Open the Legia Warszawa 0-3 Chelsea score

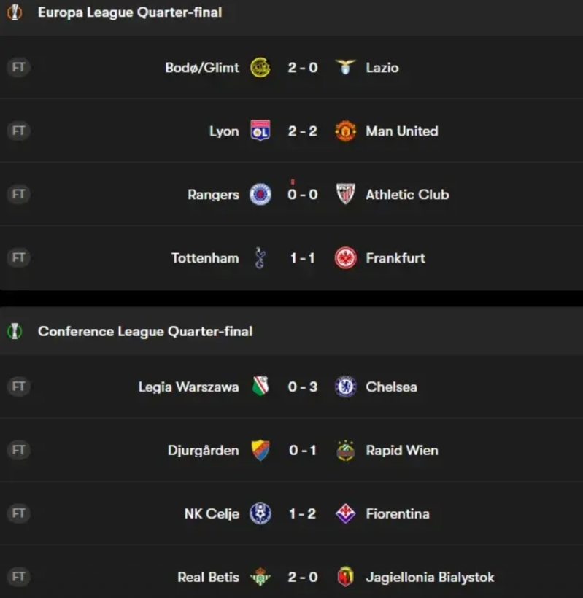click(303, 387)
